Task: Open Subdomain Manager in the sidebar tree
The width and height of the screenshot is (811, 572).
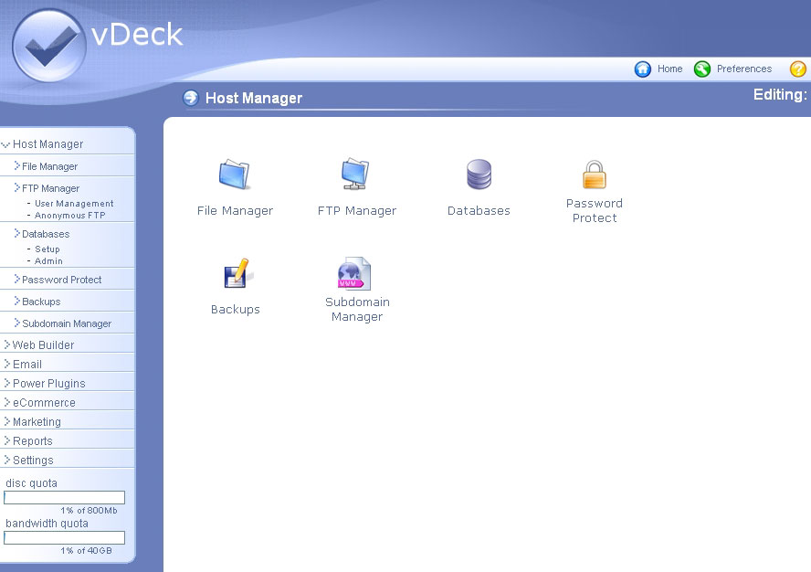Action: pyautogui.click(x=67, y=323)
